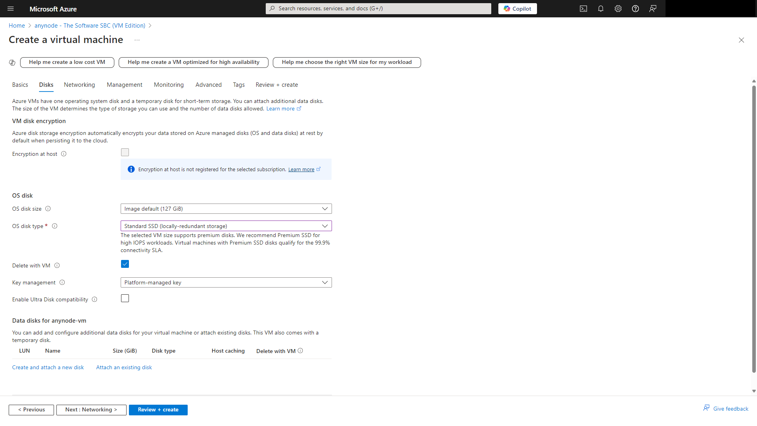Toggle the Encryption at host checkbox
This screenshot has height=426, width=757.
[x=125, y=152]
